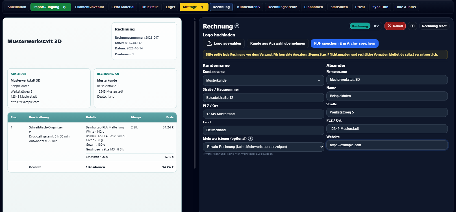Click the invoice number 2026-047 in the preview
Image resolution: width=456 pixels, height=212 pixels.
pyautogui.click(x=152, y=38)
